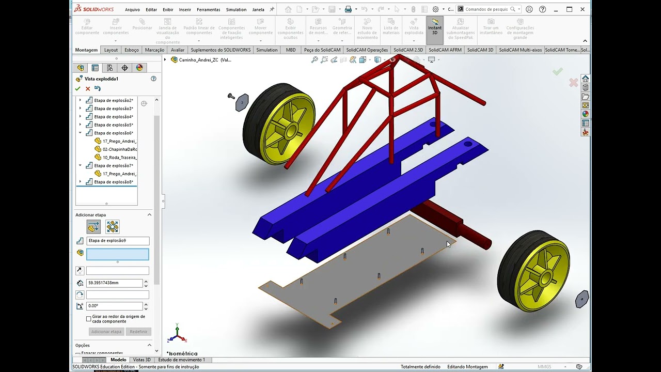Click the 0.00° rotation angle field
This screenshot has height=372, width=661.
coord(114,306)
